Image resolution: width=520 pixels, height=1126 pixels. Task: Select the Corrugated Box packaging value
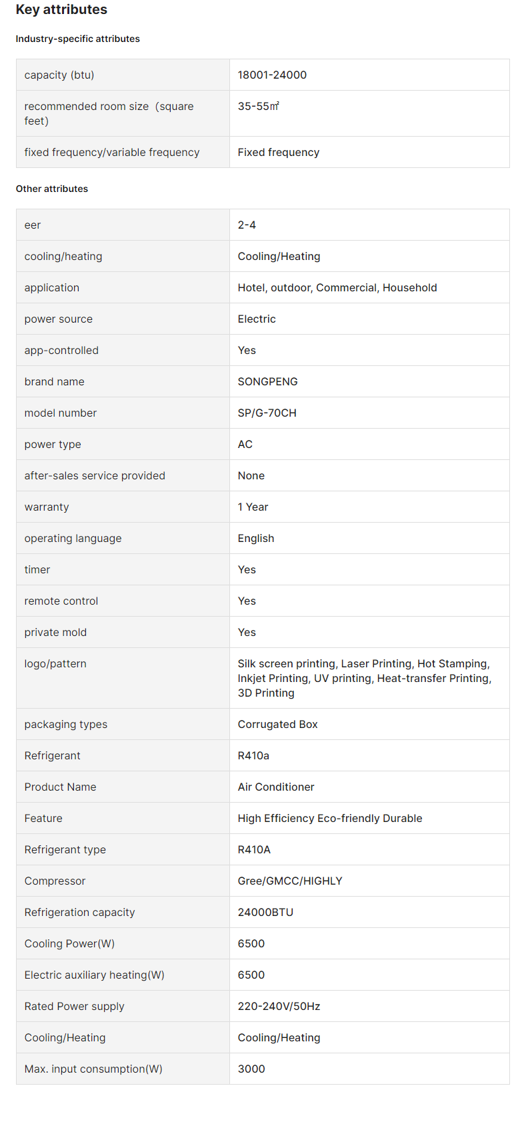coord(278,724)
